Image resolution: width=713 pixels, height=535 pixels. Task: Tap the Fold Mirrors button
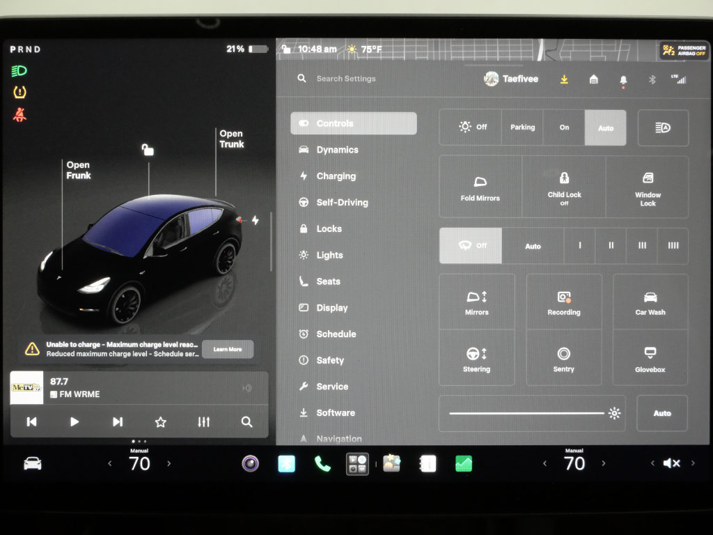[x=480, y=187]
